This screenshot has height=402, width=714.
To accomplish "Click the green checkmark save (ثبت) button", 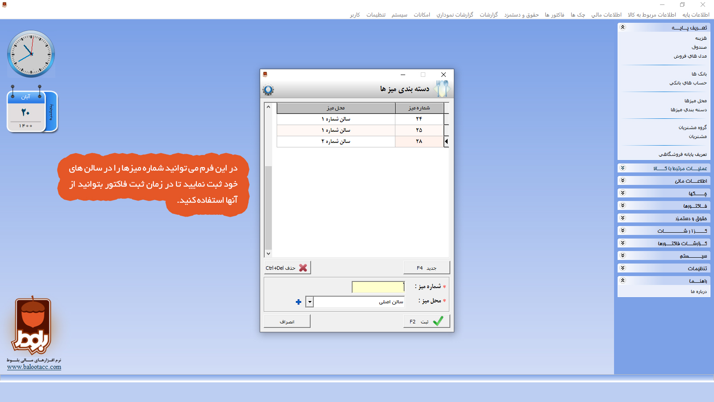I will coord(426,321).
